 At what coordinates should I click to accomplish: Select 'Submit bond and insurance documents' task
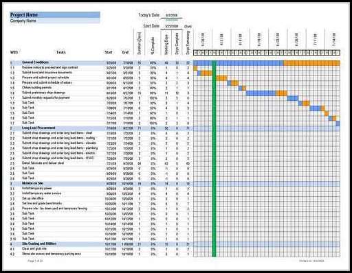47,73
